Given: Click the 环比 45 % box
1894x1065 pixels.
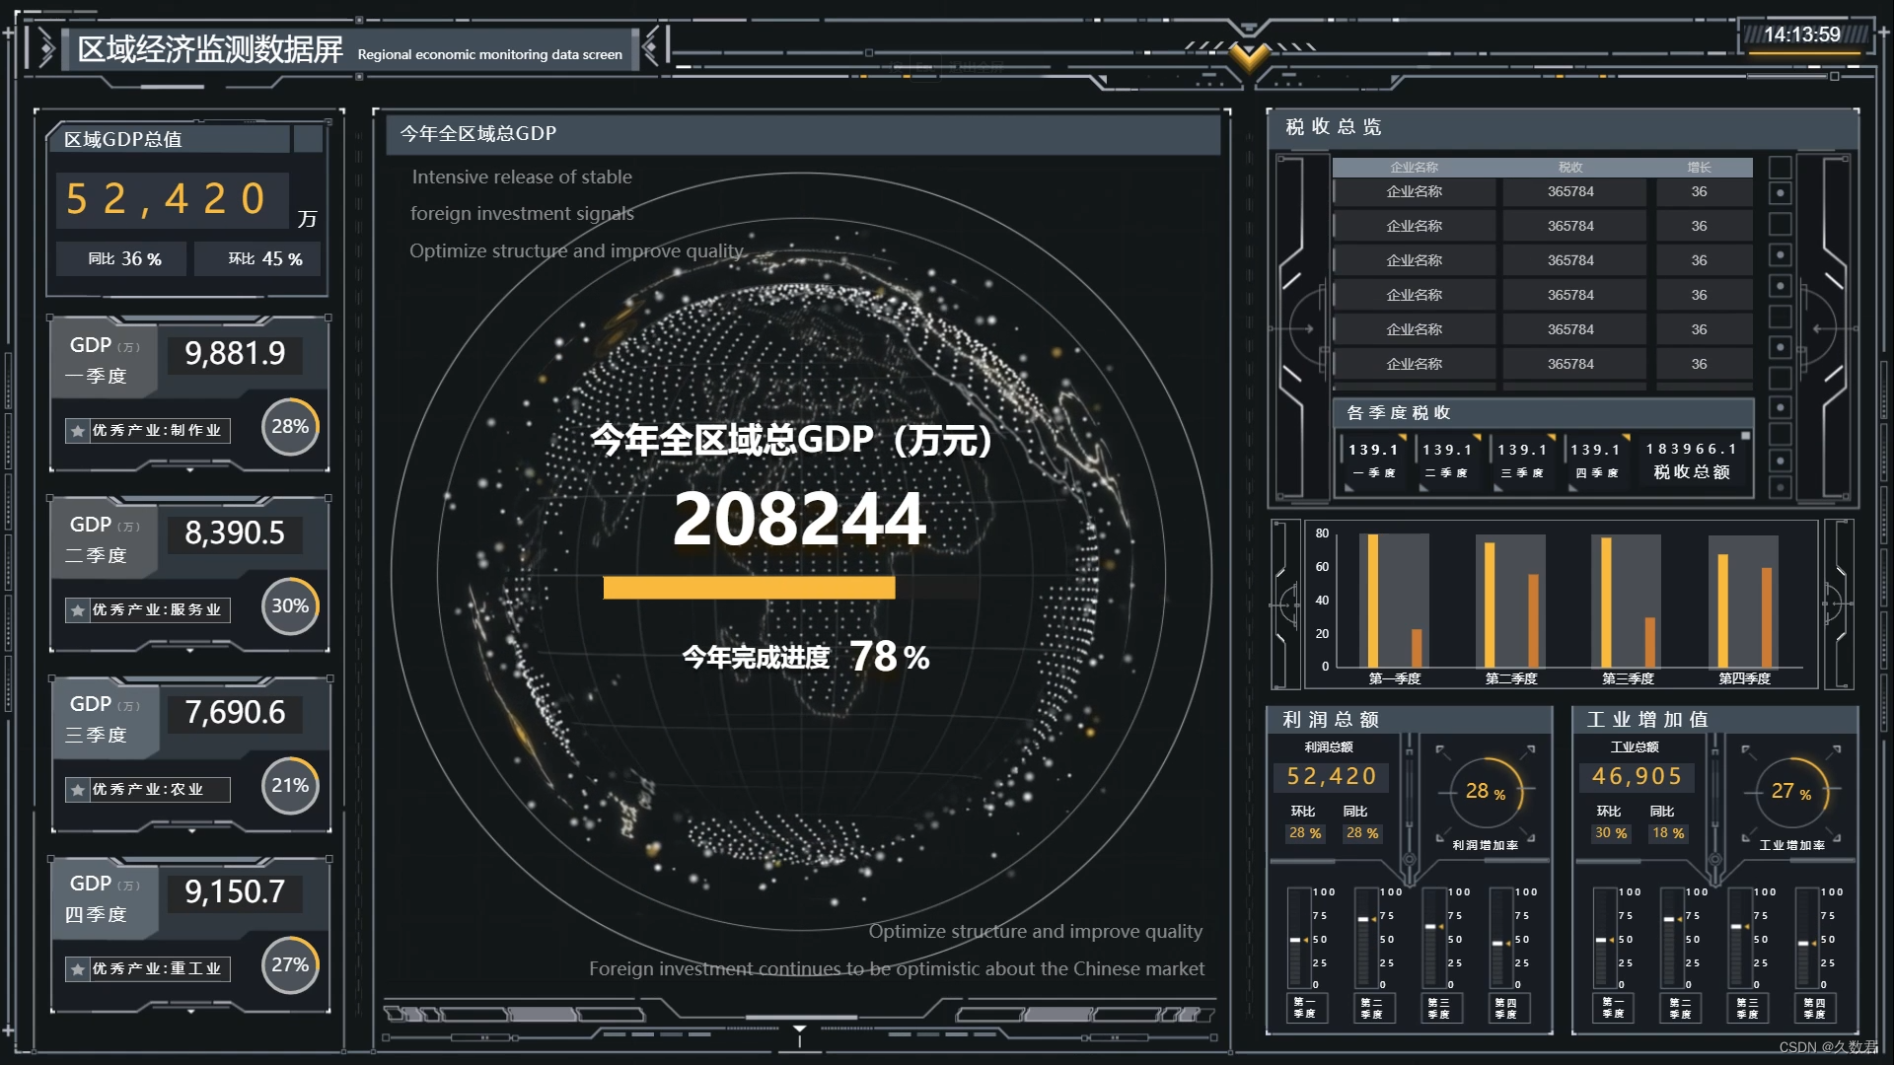Looking at the screenshot, I should pyautogui.click(x=258, y=259).
